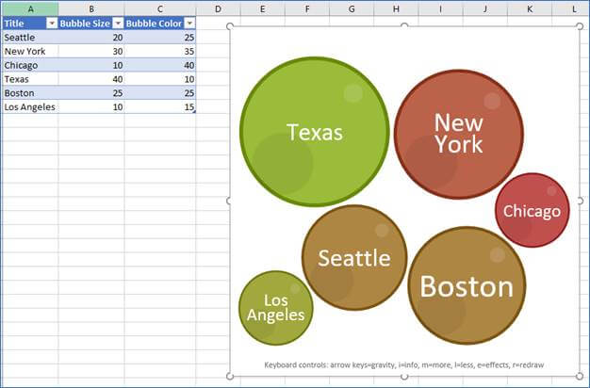
Task: Click the chart's bottom-middle resize handle
Action: (404, 377)
